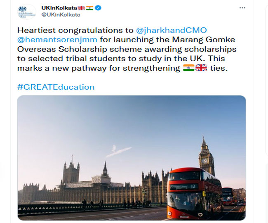Click the India flag beside the UKinKolkata name

click(x=90, y=7)
